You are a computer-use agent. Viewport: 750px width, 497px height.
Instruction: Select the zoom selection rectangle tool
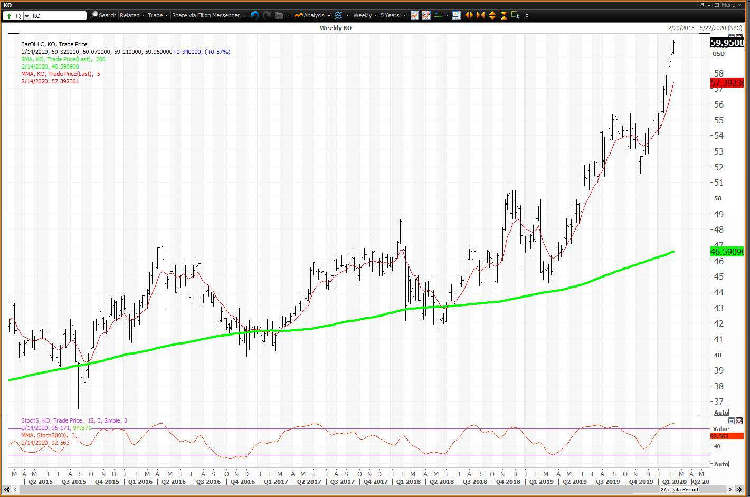(x=515, y=15)
